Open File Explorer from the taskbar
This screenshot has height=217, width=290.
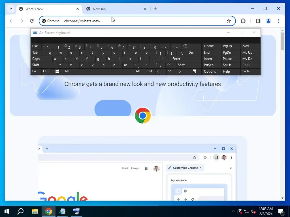[x=35, y=211]
